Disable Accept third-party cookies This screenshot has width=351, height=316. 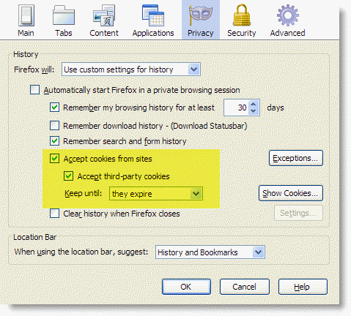pyautogui.click(x=68, y=176)
